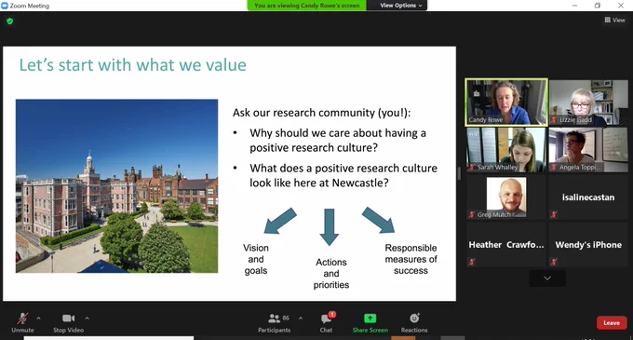
Task: Expand participants options caret
Action: (x=301, y=319)
